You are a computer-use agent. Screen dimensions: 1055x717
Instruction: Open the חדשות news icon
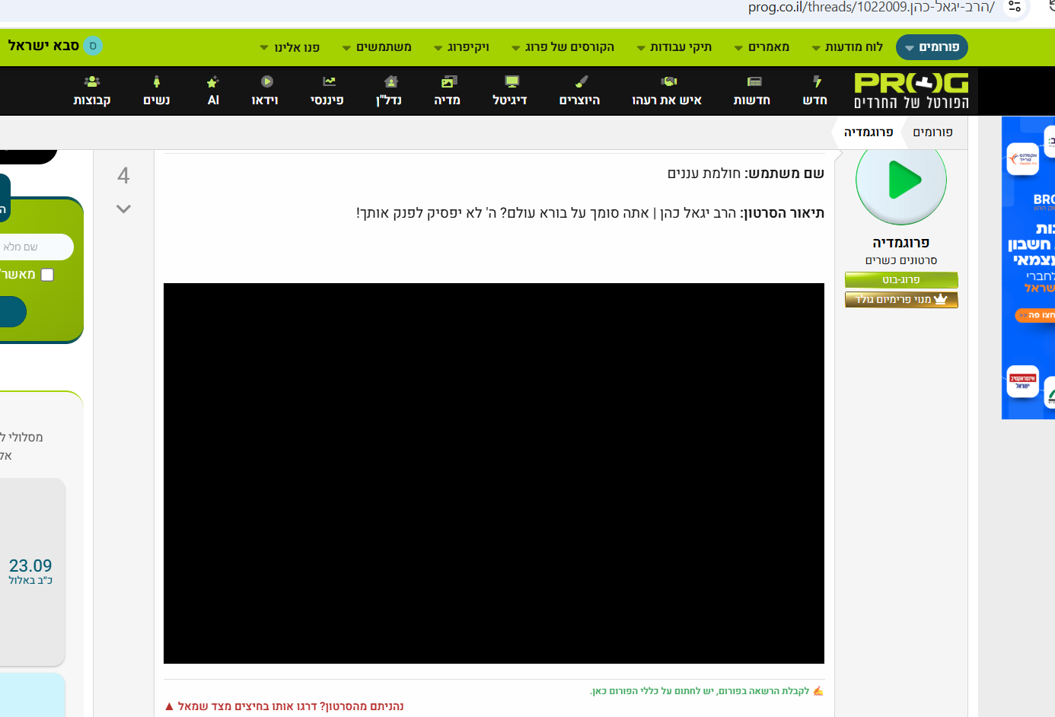(x=754, y=81)
